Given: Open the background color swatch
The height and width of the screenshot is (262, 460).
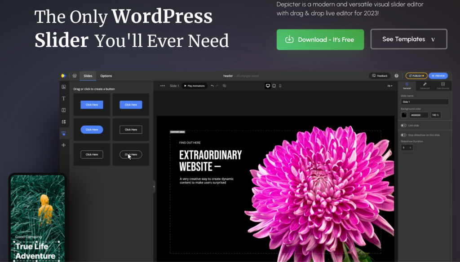Looking at the screenshot, I should pos(404,115).
